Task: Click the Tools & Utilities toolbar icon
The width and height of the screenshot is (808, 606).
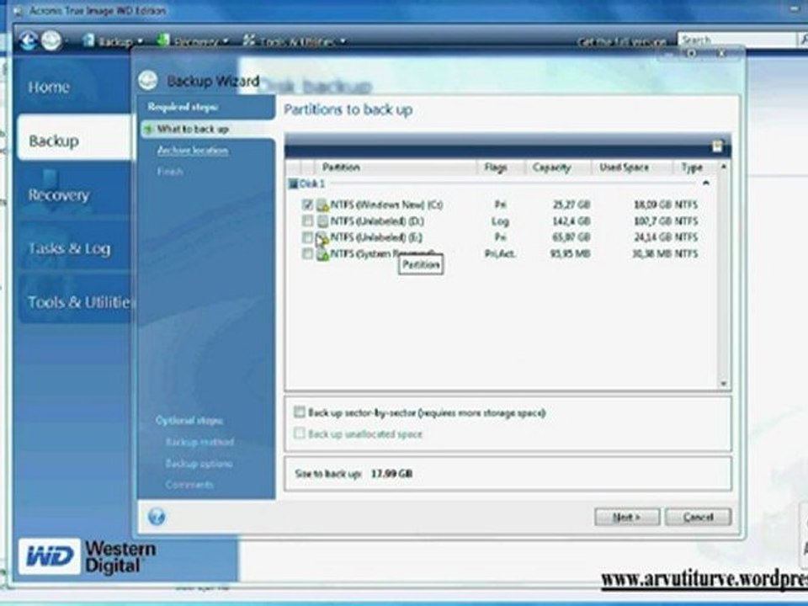Action: tap(249, 40)
